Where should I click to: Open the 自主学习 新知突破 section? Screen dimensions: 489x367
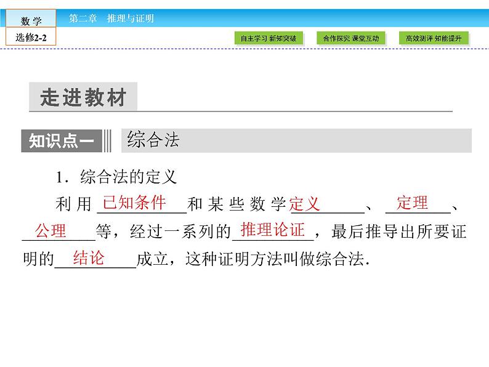pyautogui.click(x=268, y=39)
